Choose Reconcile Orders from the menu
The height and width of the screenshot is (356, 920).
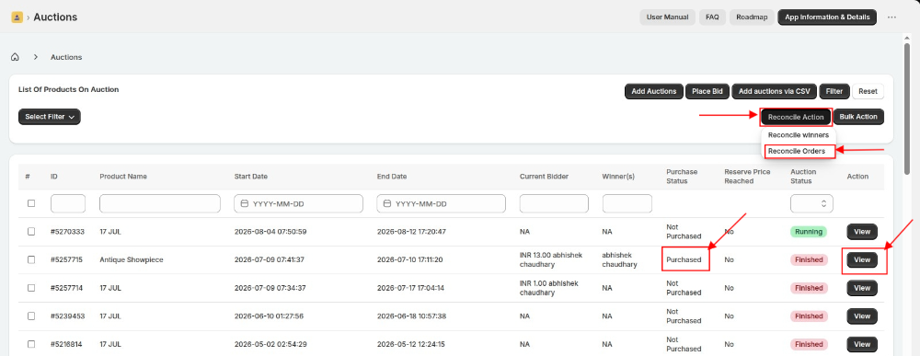point(796,151)
